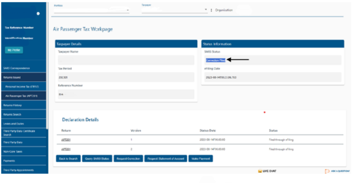
Task: Click the Query SARS Status button
Action: click(x=97, y=158)
